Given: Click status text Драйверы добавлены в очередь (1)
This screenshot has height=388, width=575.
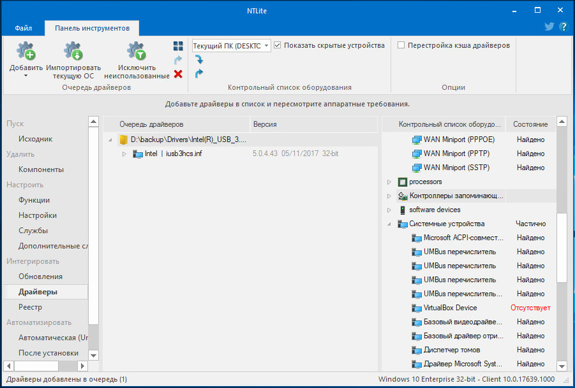Looking at the screenshot, I should click(67, 380).
